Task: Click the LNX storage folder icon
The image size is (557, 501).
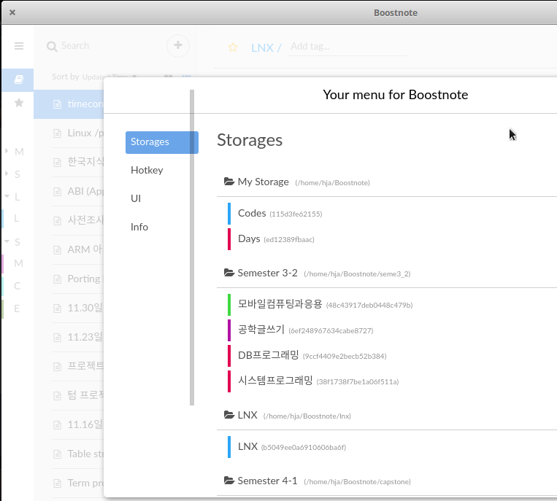Action: (229, 414)
